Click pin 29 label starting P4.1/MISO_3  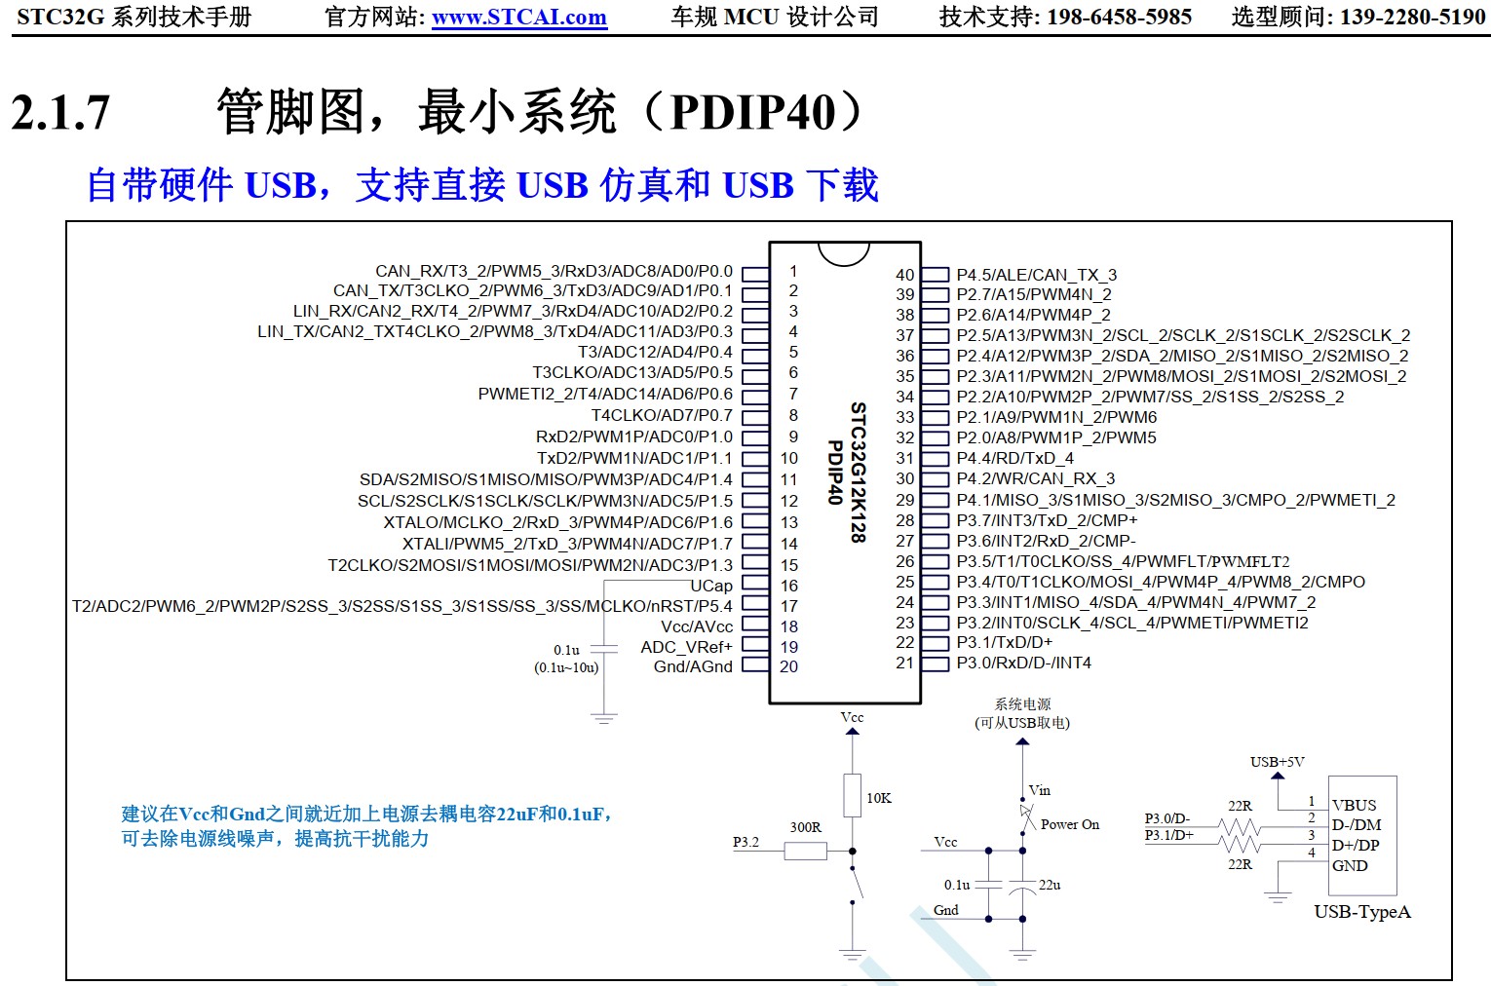(1175, 500)
